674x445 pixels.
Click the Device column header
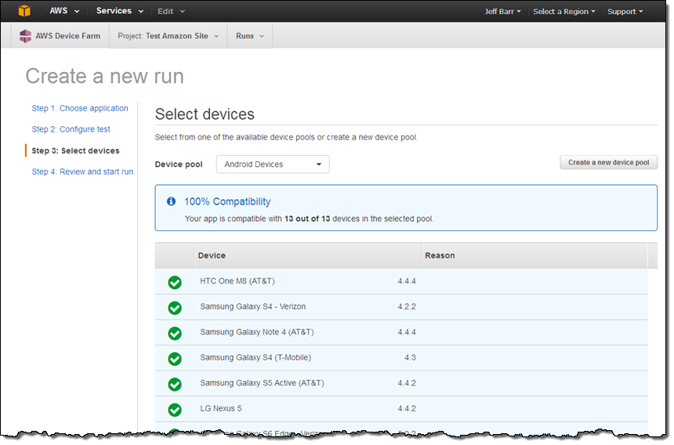(x=212, y=255)
